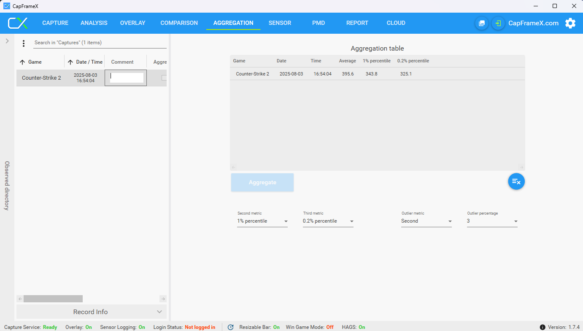Open the OVERLAY tab
The height and width of the screenshot is (331, 583).
click(132, 23)
